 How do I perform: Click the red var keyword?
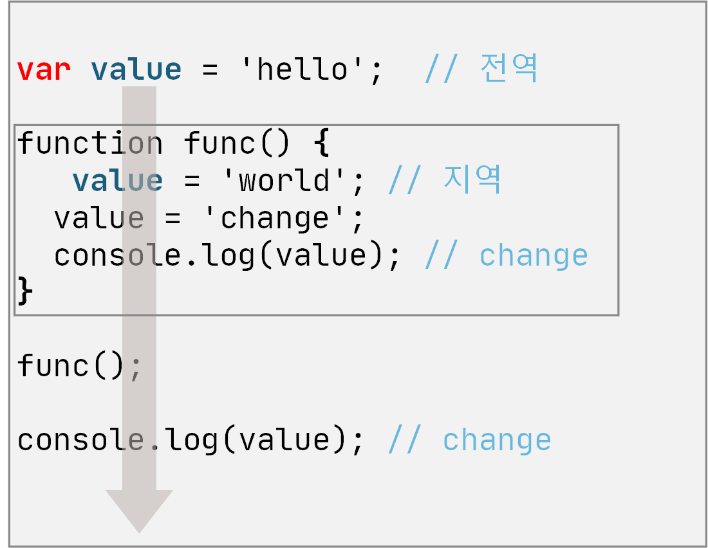pos(44,69)
